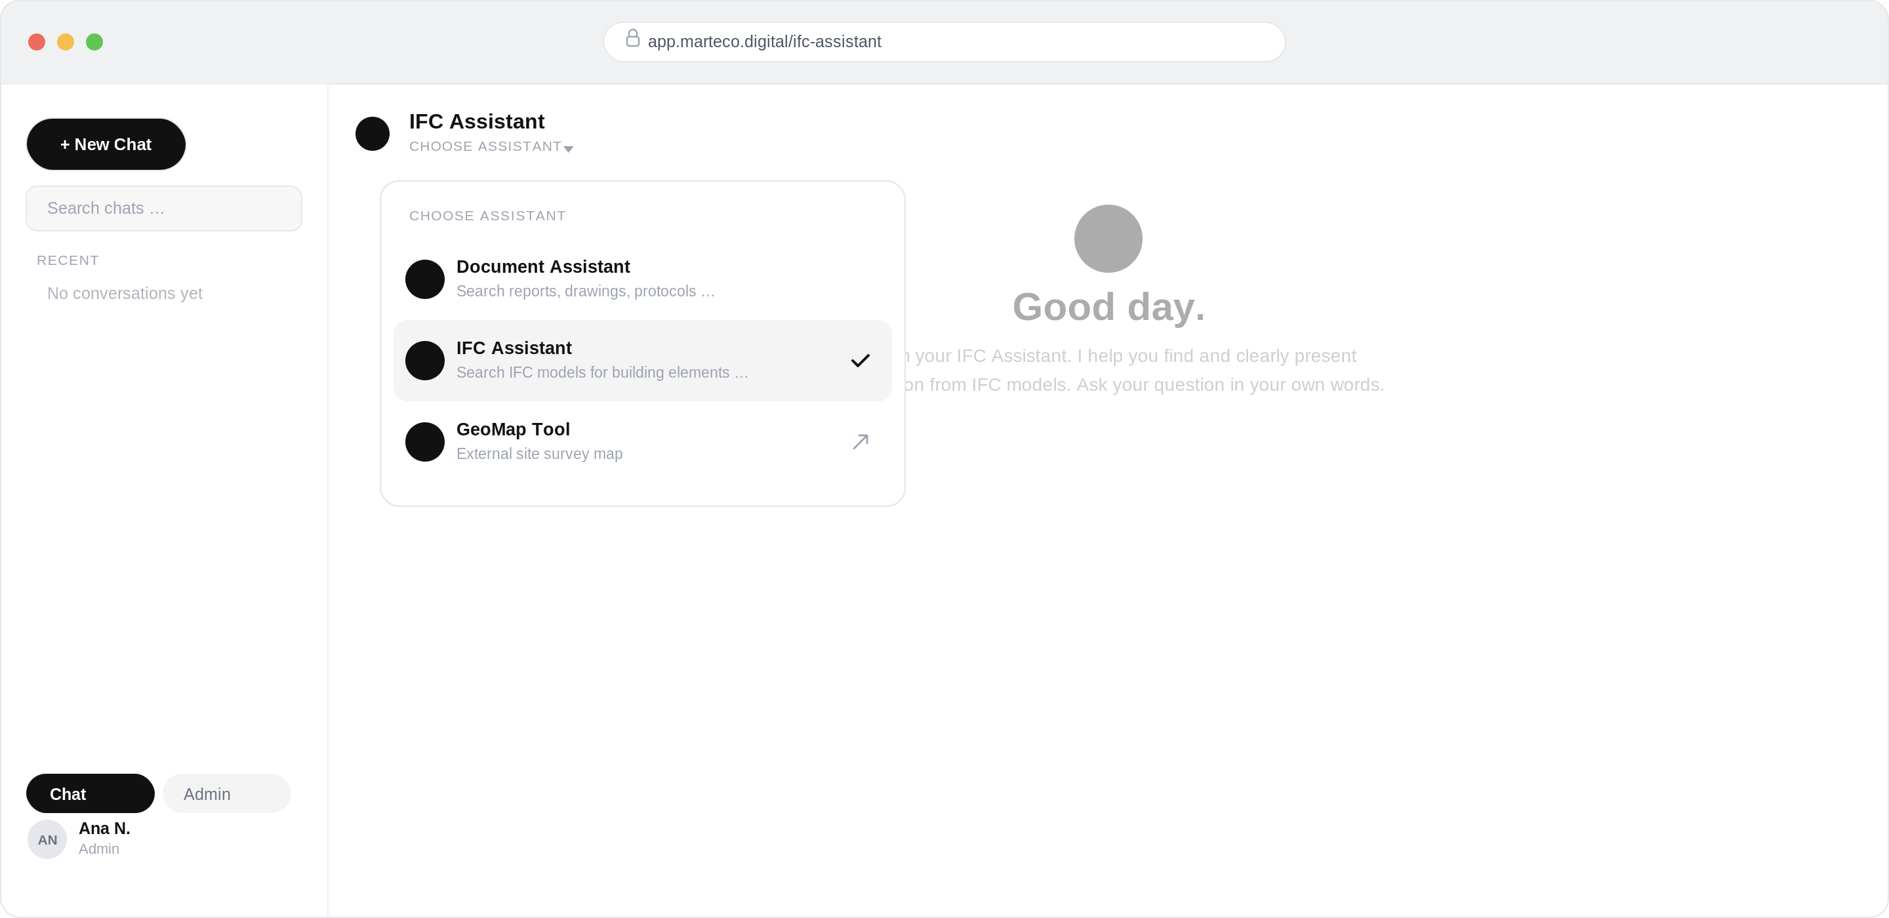
Task: Click the RECENT section label
Action: pos(68,260)
